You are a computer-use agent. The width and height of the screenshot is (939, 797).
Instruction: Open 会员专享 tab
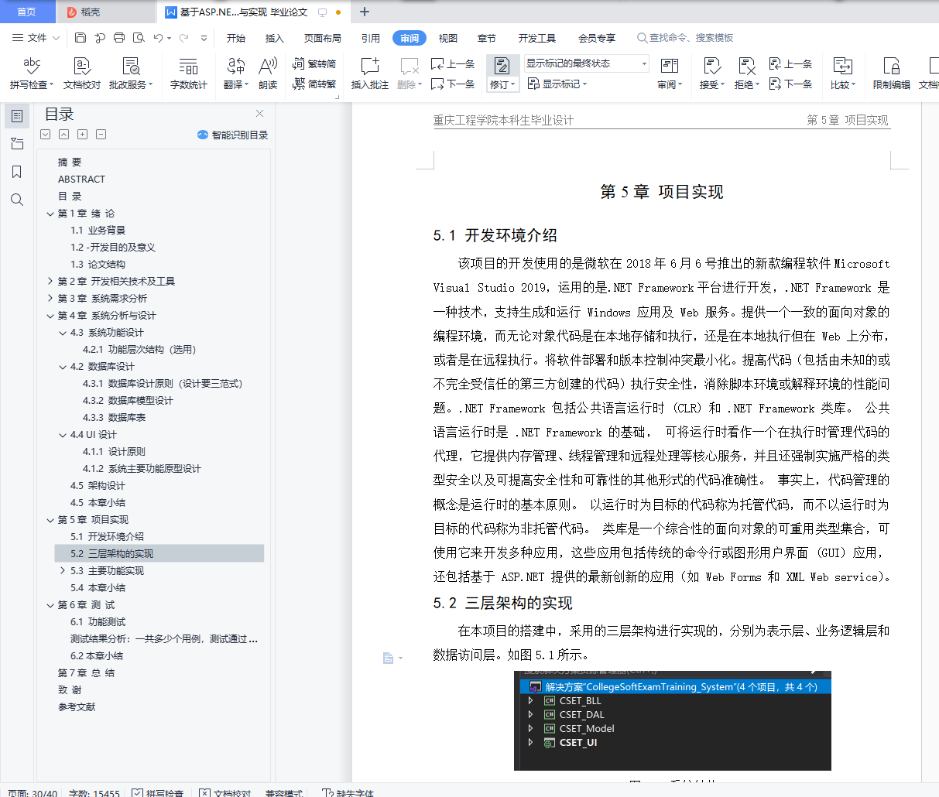point(597,38)
